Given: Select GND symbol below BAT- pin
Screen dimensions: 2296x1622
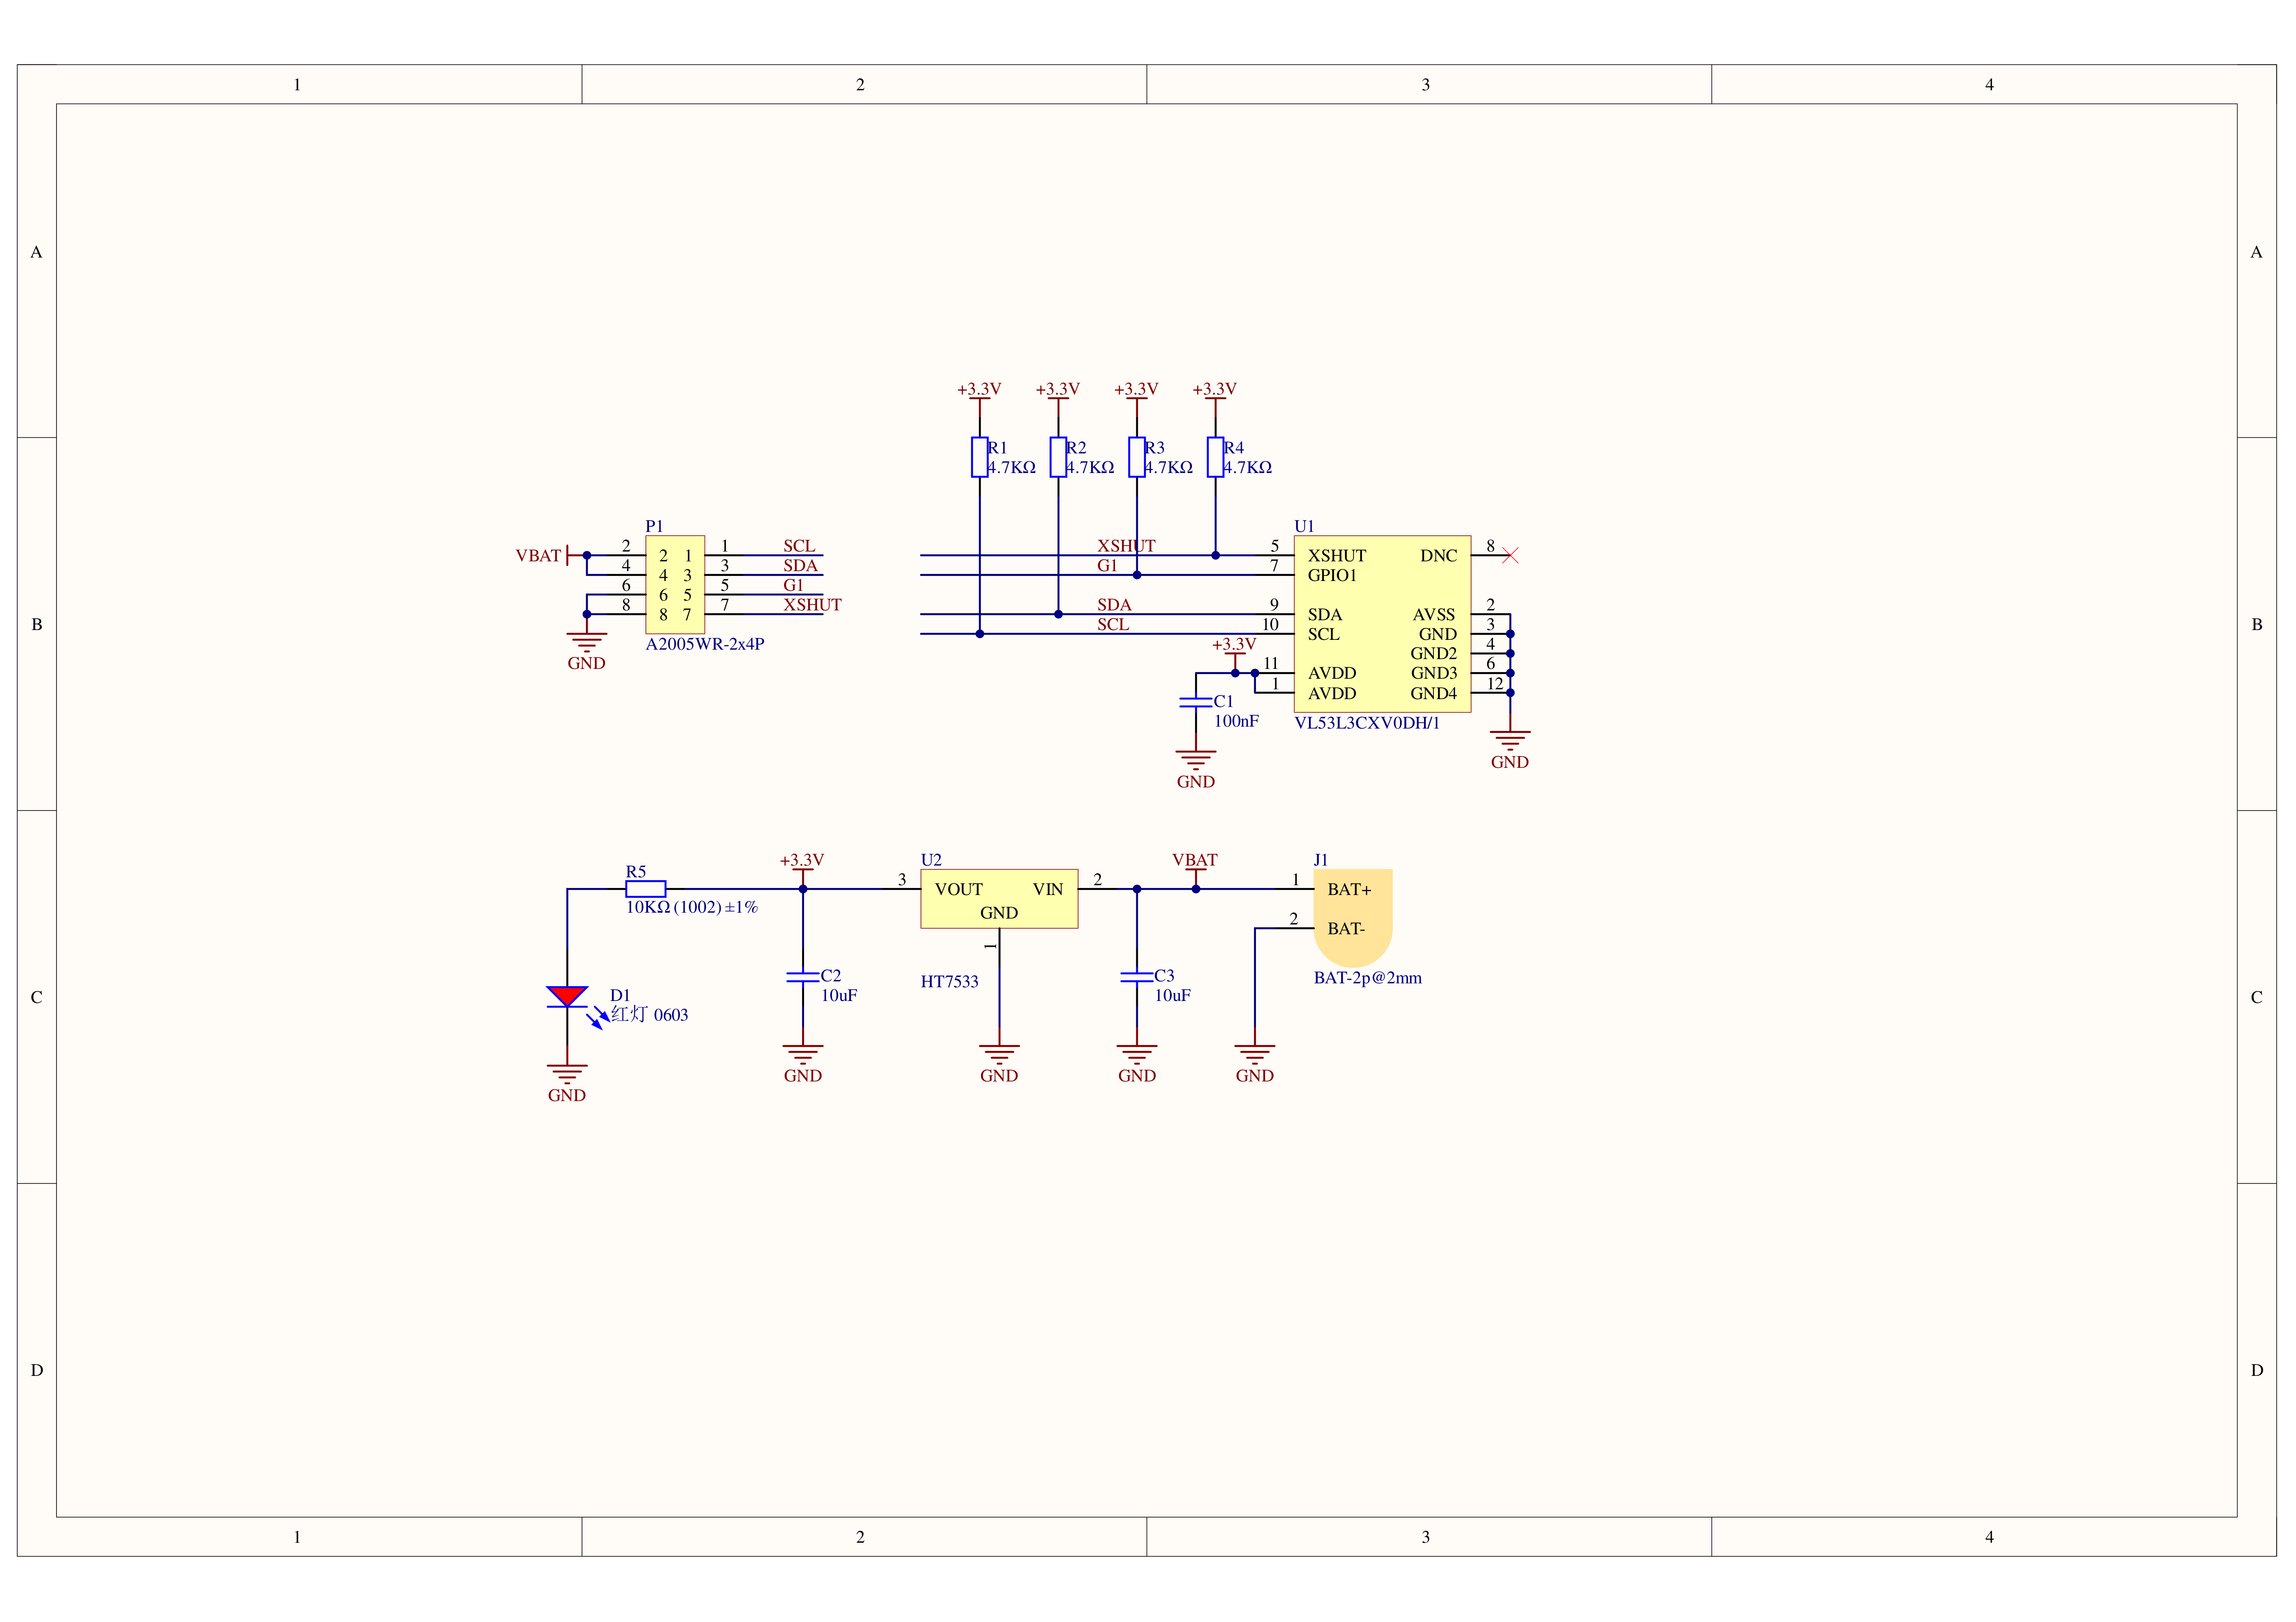Looking at the screenshot, I should pyautogui.click(x=1255, y=1055).
